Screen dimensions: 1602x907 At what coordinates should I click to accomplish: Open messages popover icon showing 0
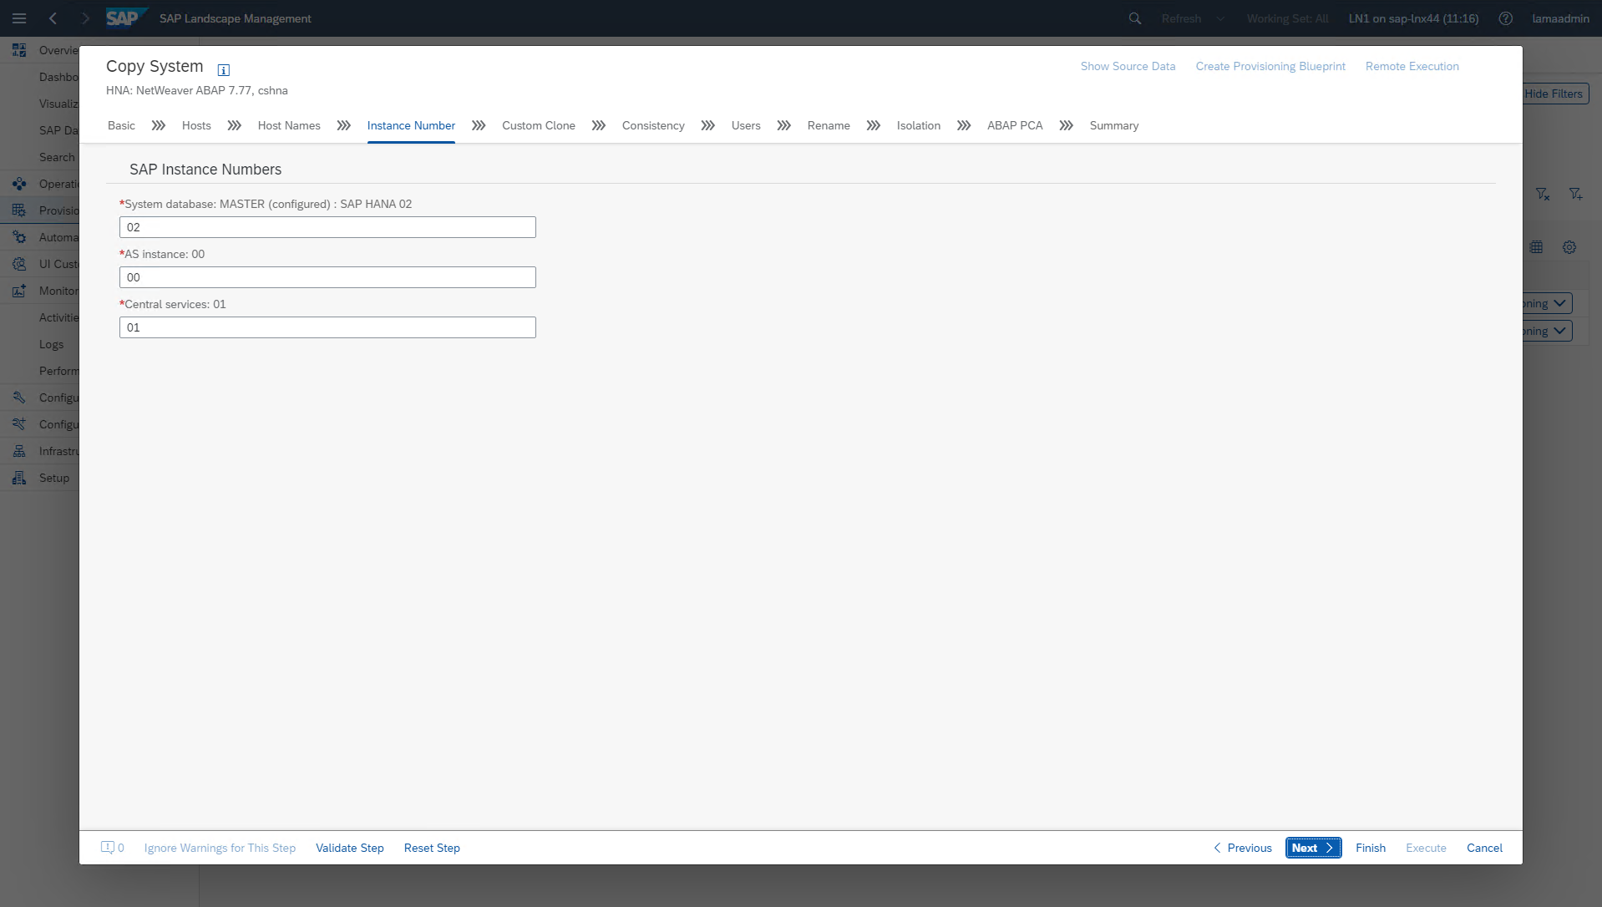(x=113, y=848)
